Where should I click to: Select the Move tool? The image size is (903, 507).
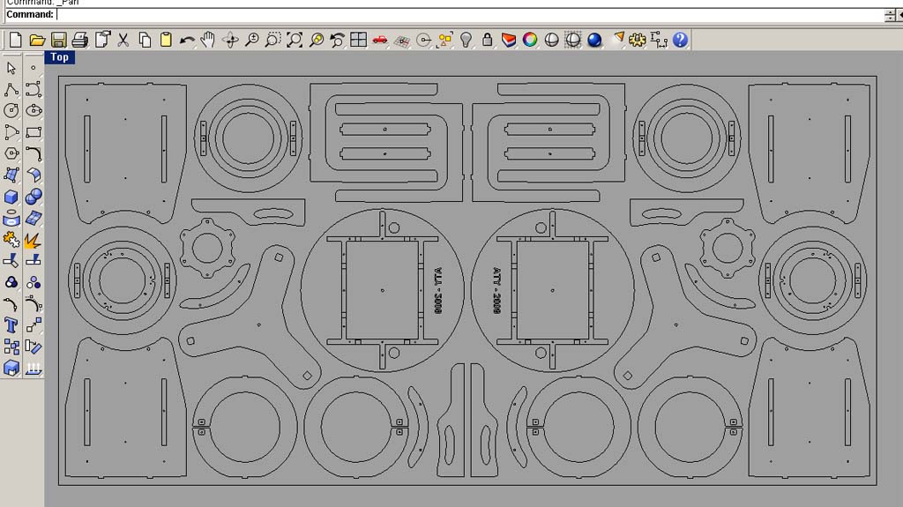tap(34, 325)
